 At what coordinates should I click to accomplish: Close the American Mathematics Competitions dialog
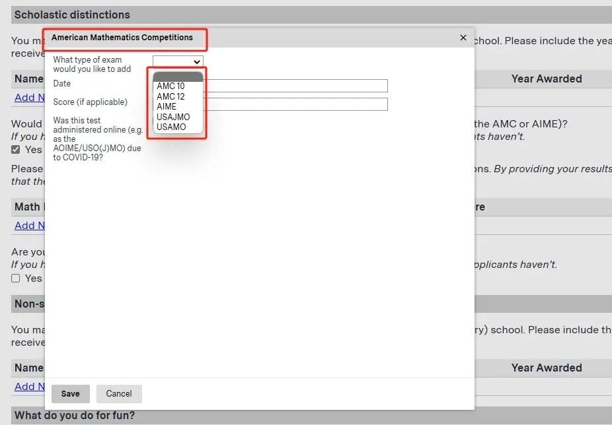pyautogui.click(x=463, y=38)
